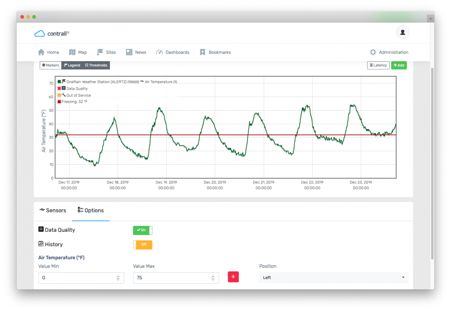Click the green Add button
This screenshot has width=451, height=311.
point(399,65)
